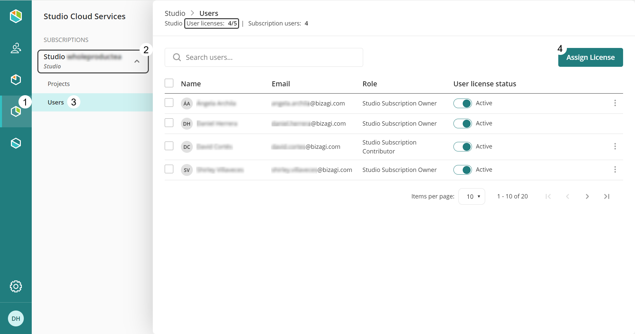Toggle license status for the DH user

462,124
